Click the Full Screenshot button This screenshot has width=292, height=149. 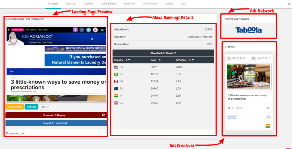click(15, 107)
